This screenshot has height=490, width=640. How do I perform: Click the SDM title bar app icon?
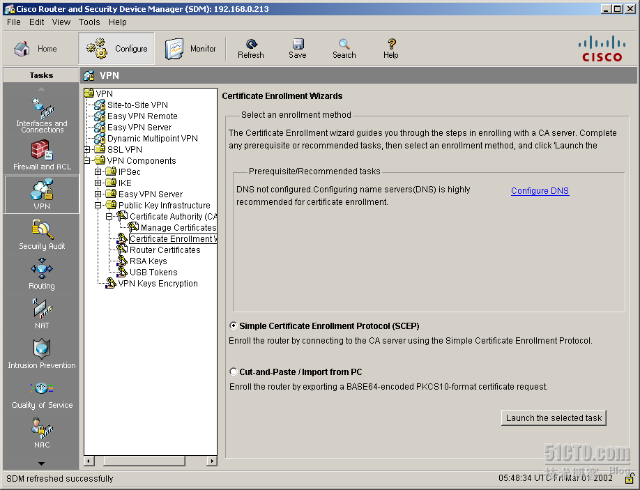point(10,9)
